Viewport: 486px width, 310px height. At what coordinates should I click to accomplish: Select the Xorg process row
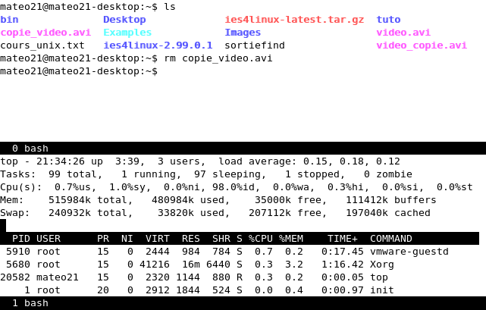227,265
